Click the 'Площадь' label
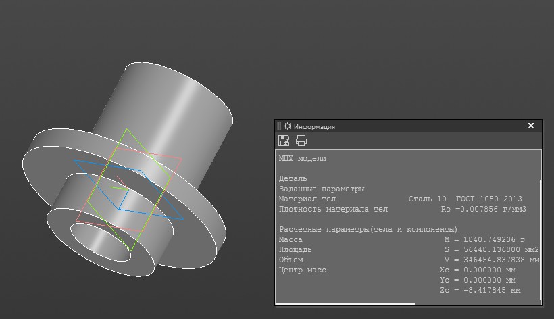The image size is (554, 319). (x=295, y=250)
